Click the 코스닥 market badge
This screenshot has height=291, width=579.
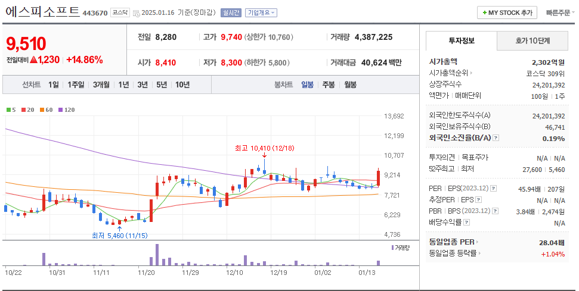coord(120,13)
